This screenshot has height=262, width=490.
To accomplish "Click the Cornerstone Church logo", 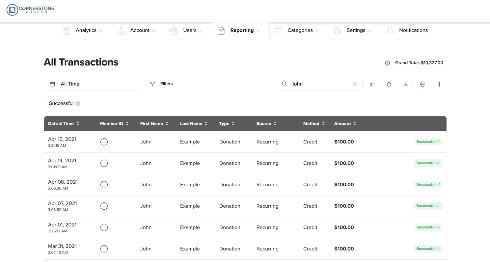I will [x=30, y=10].
